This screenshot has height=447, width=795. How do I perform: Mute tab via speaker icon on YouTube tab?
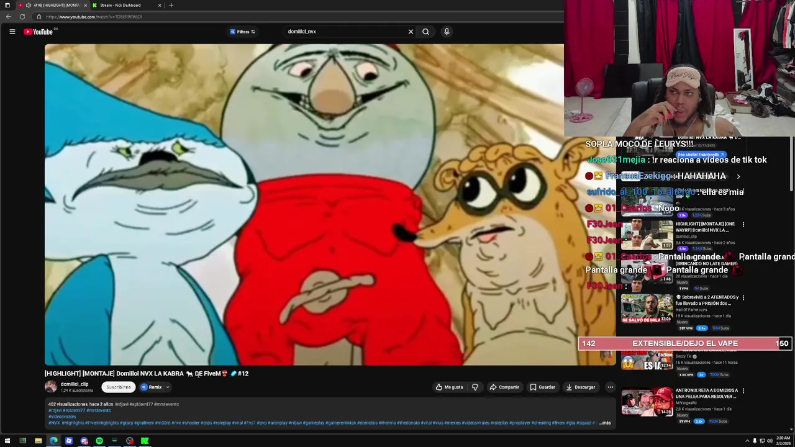tap(29, 5)
